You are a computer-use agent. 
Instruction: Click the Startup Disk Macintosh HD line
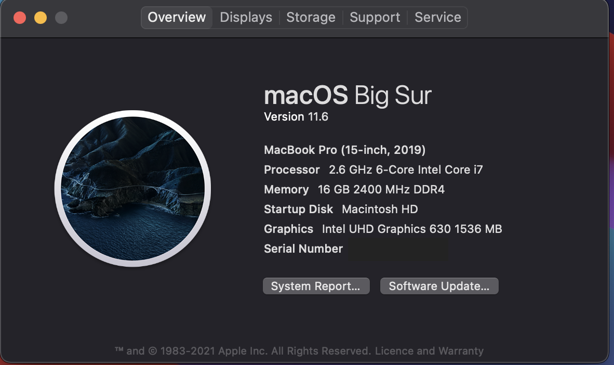(x=341, y=209)
